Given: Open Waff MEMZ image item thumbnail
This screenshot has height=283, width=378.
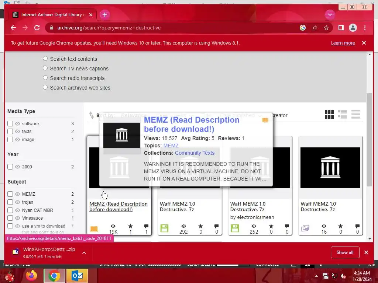Looking at the screenshot, I should tap(330, 168).
